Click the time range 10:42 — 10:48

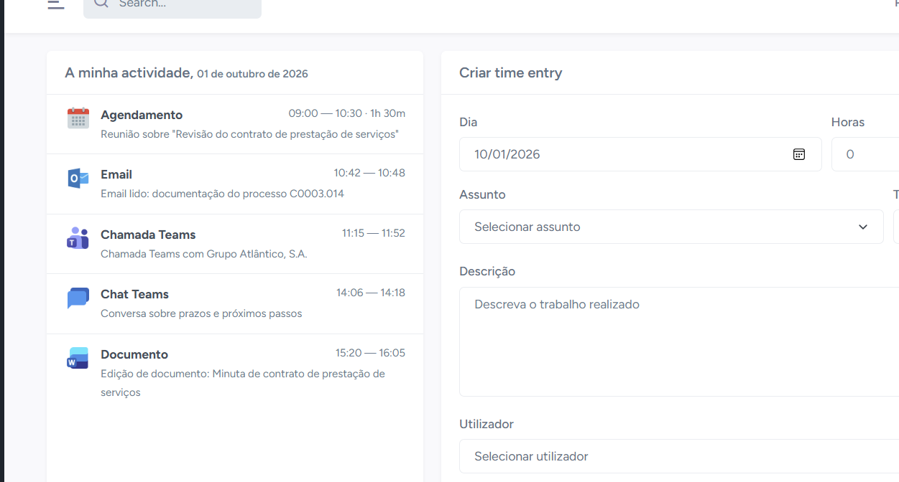[x=369, y=173]
